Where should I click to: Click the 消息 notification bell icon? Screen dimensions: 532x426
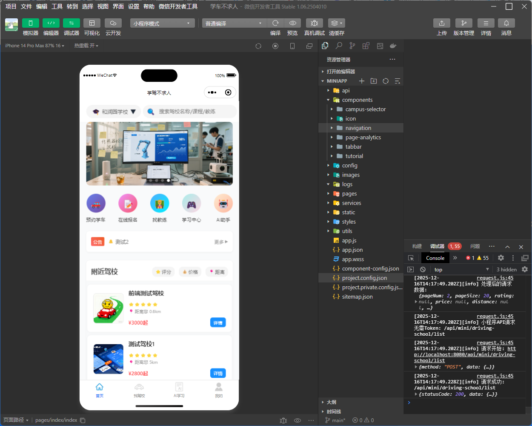click(x=506, y=23)
